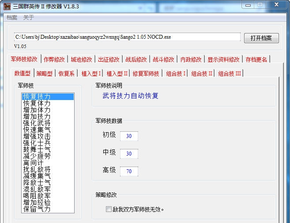Switch to the 作弊修改 tab
Image resolution: width=290 pixels, height=223 pixels.
(x=54, y=59)
